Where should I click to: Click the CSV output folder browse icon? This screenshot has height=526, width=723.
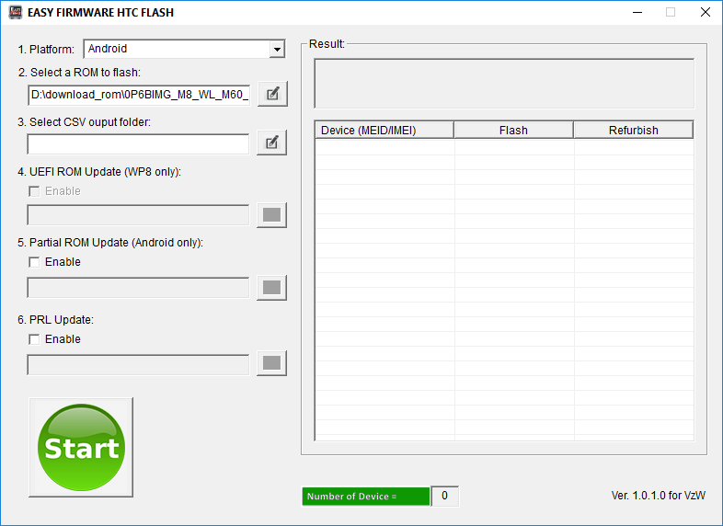click(x=271, y=143)
